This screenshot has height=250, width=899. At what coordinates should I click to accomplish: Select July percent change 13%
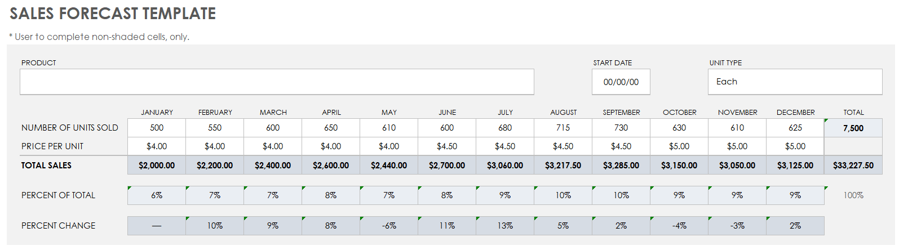click(x=505, y=226)
